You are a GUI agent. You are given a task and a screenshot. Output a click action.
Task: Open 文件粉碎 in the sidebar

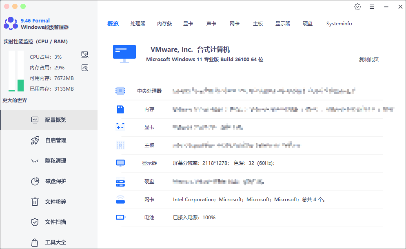pyautogui.click(x=49, y=202)
